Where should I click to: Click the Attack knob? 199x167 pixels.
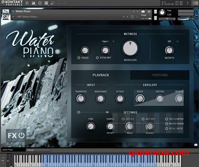[120, 99]
